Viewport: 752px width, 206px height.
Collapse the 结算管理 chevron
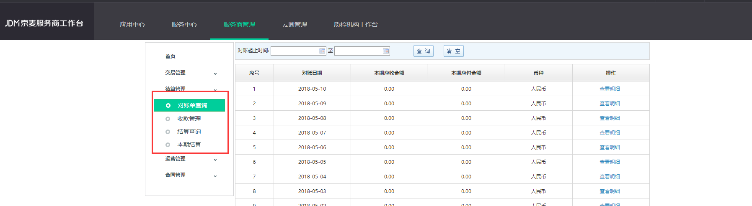click(x=215, y=89)
